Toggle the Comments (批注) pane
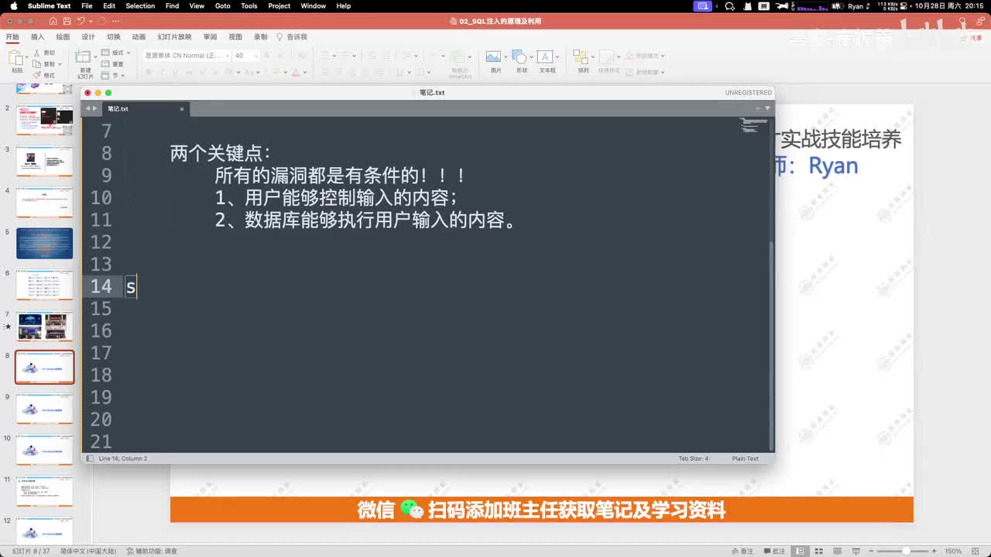The height and width of the screenshot is (557, 991). point(773,551)
